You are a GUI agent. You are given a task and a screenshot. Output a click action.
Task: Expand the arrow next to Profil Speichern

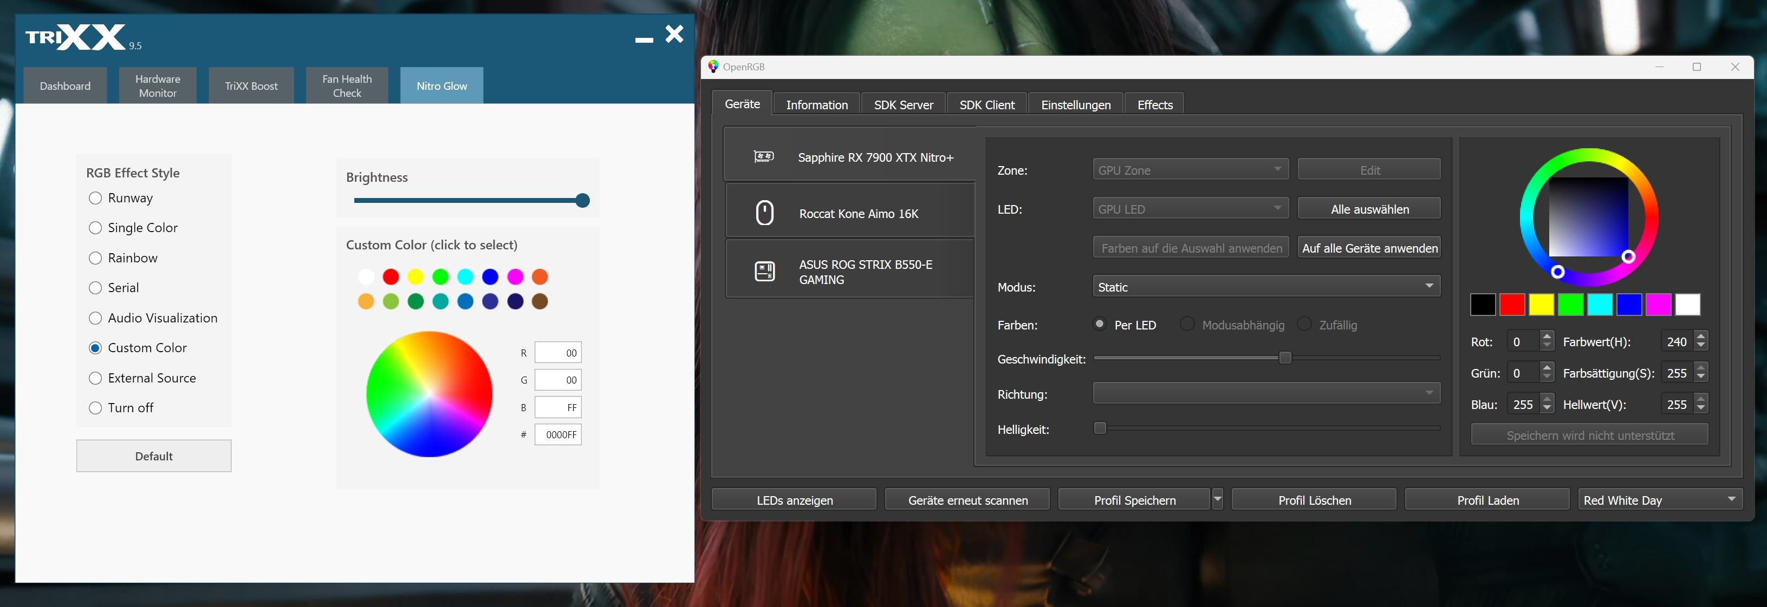(x=1217, y=499)
